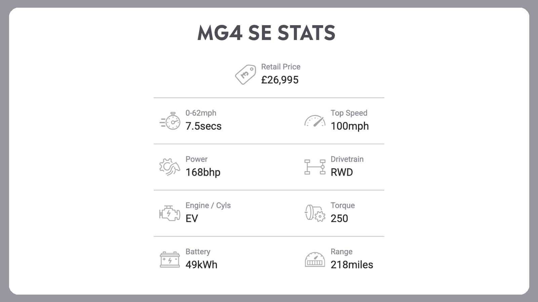
Task: Click the Torque gear icon
Action: (315, 213)
